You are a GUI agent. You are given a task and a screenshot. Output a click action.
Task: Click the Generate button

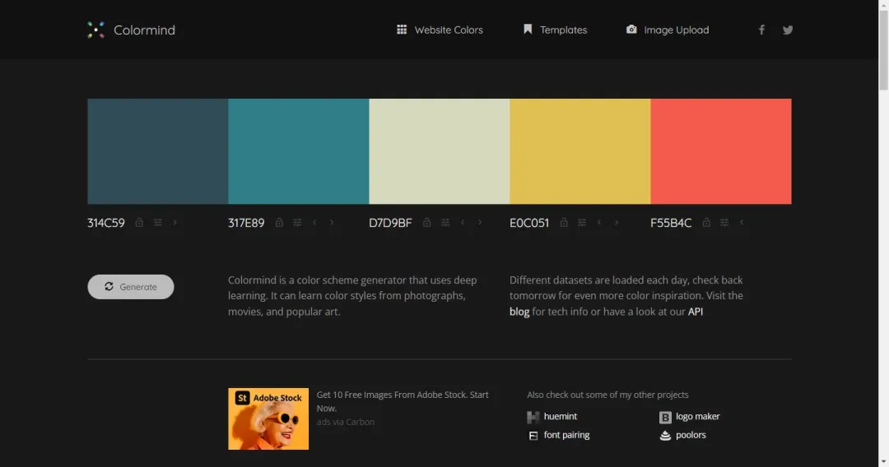tap(130, 287)
